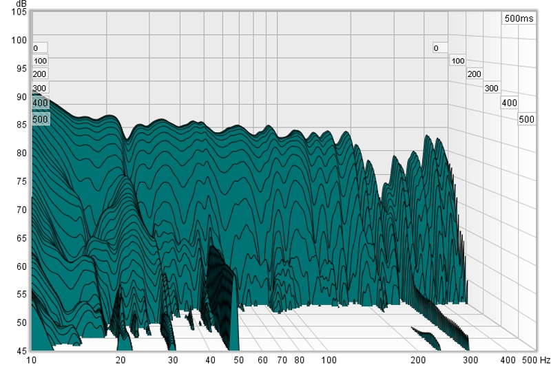Click the 0 label on the receding time axis
Viewport: 551px width, 367px height.
pyautogui.click(x=440, y=48)
